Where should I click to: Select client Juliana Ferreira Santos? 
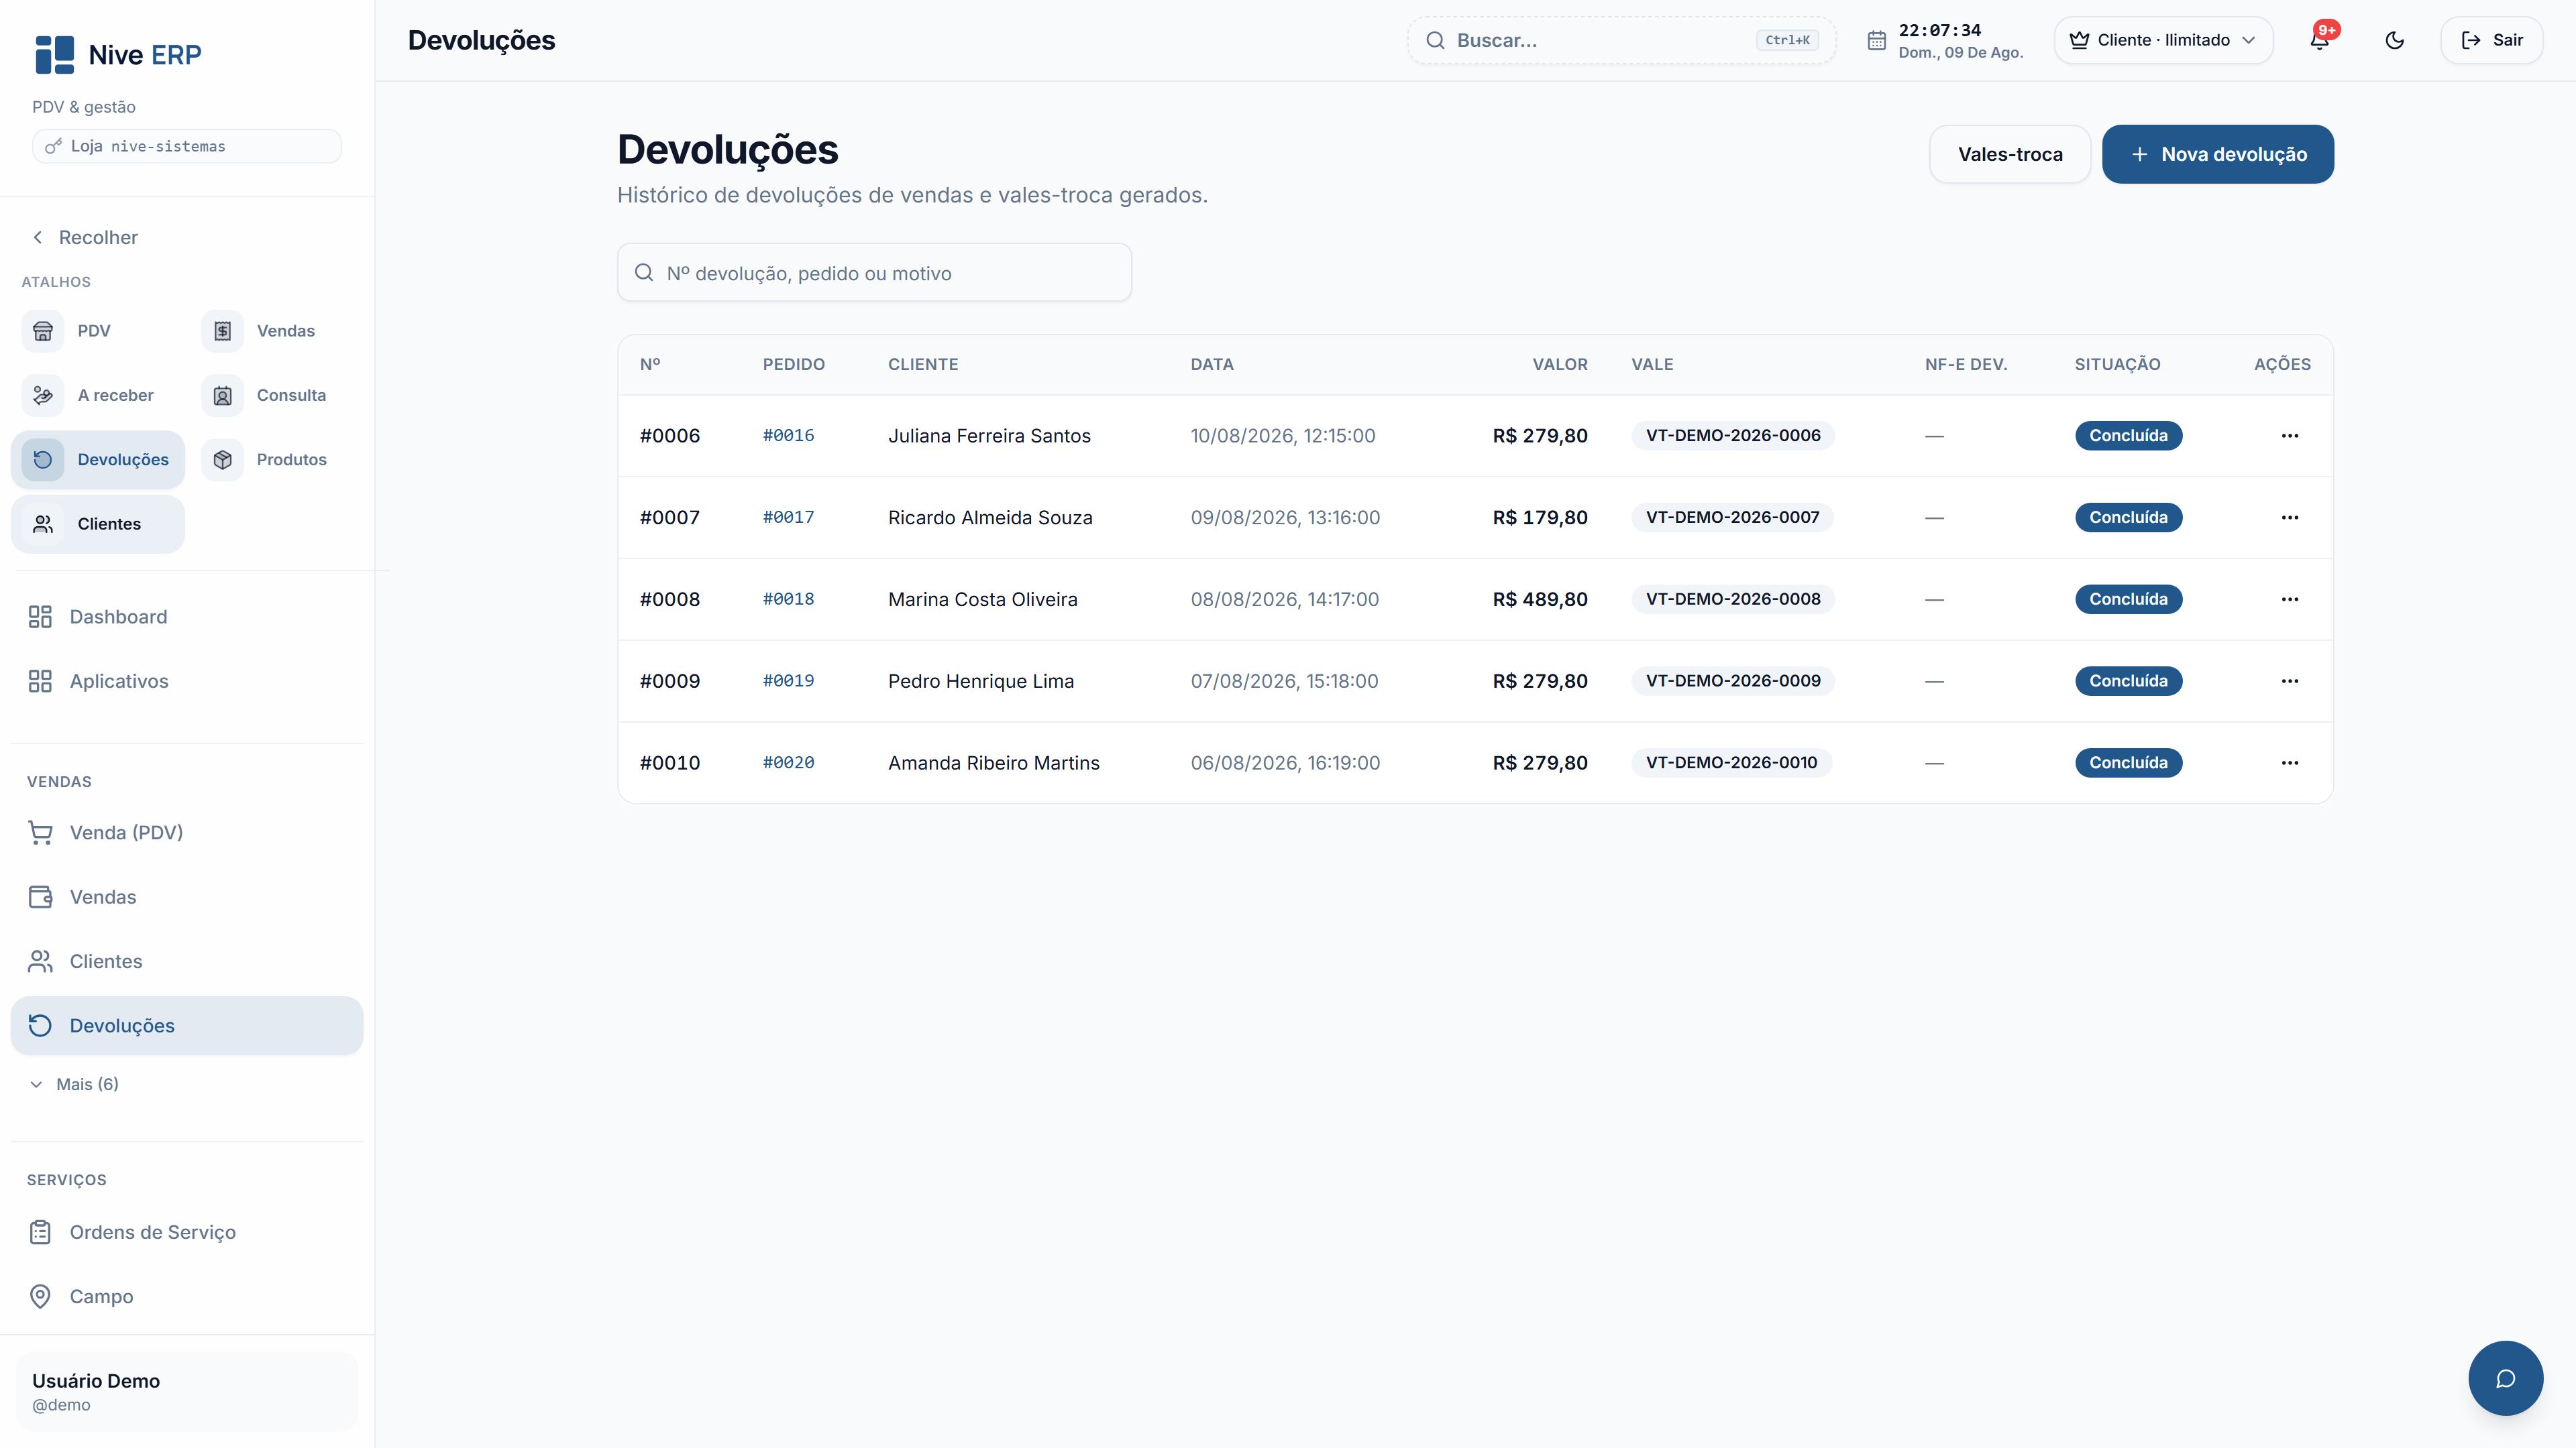click(x=989, y=436)
